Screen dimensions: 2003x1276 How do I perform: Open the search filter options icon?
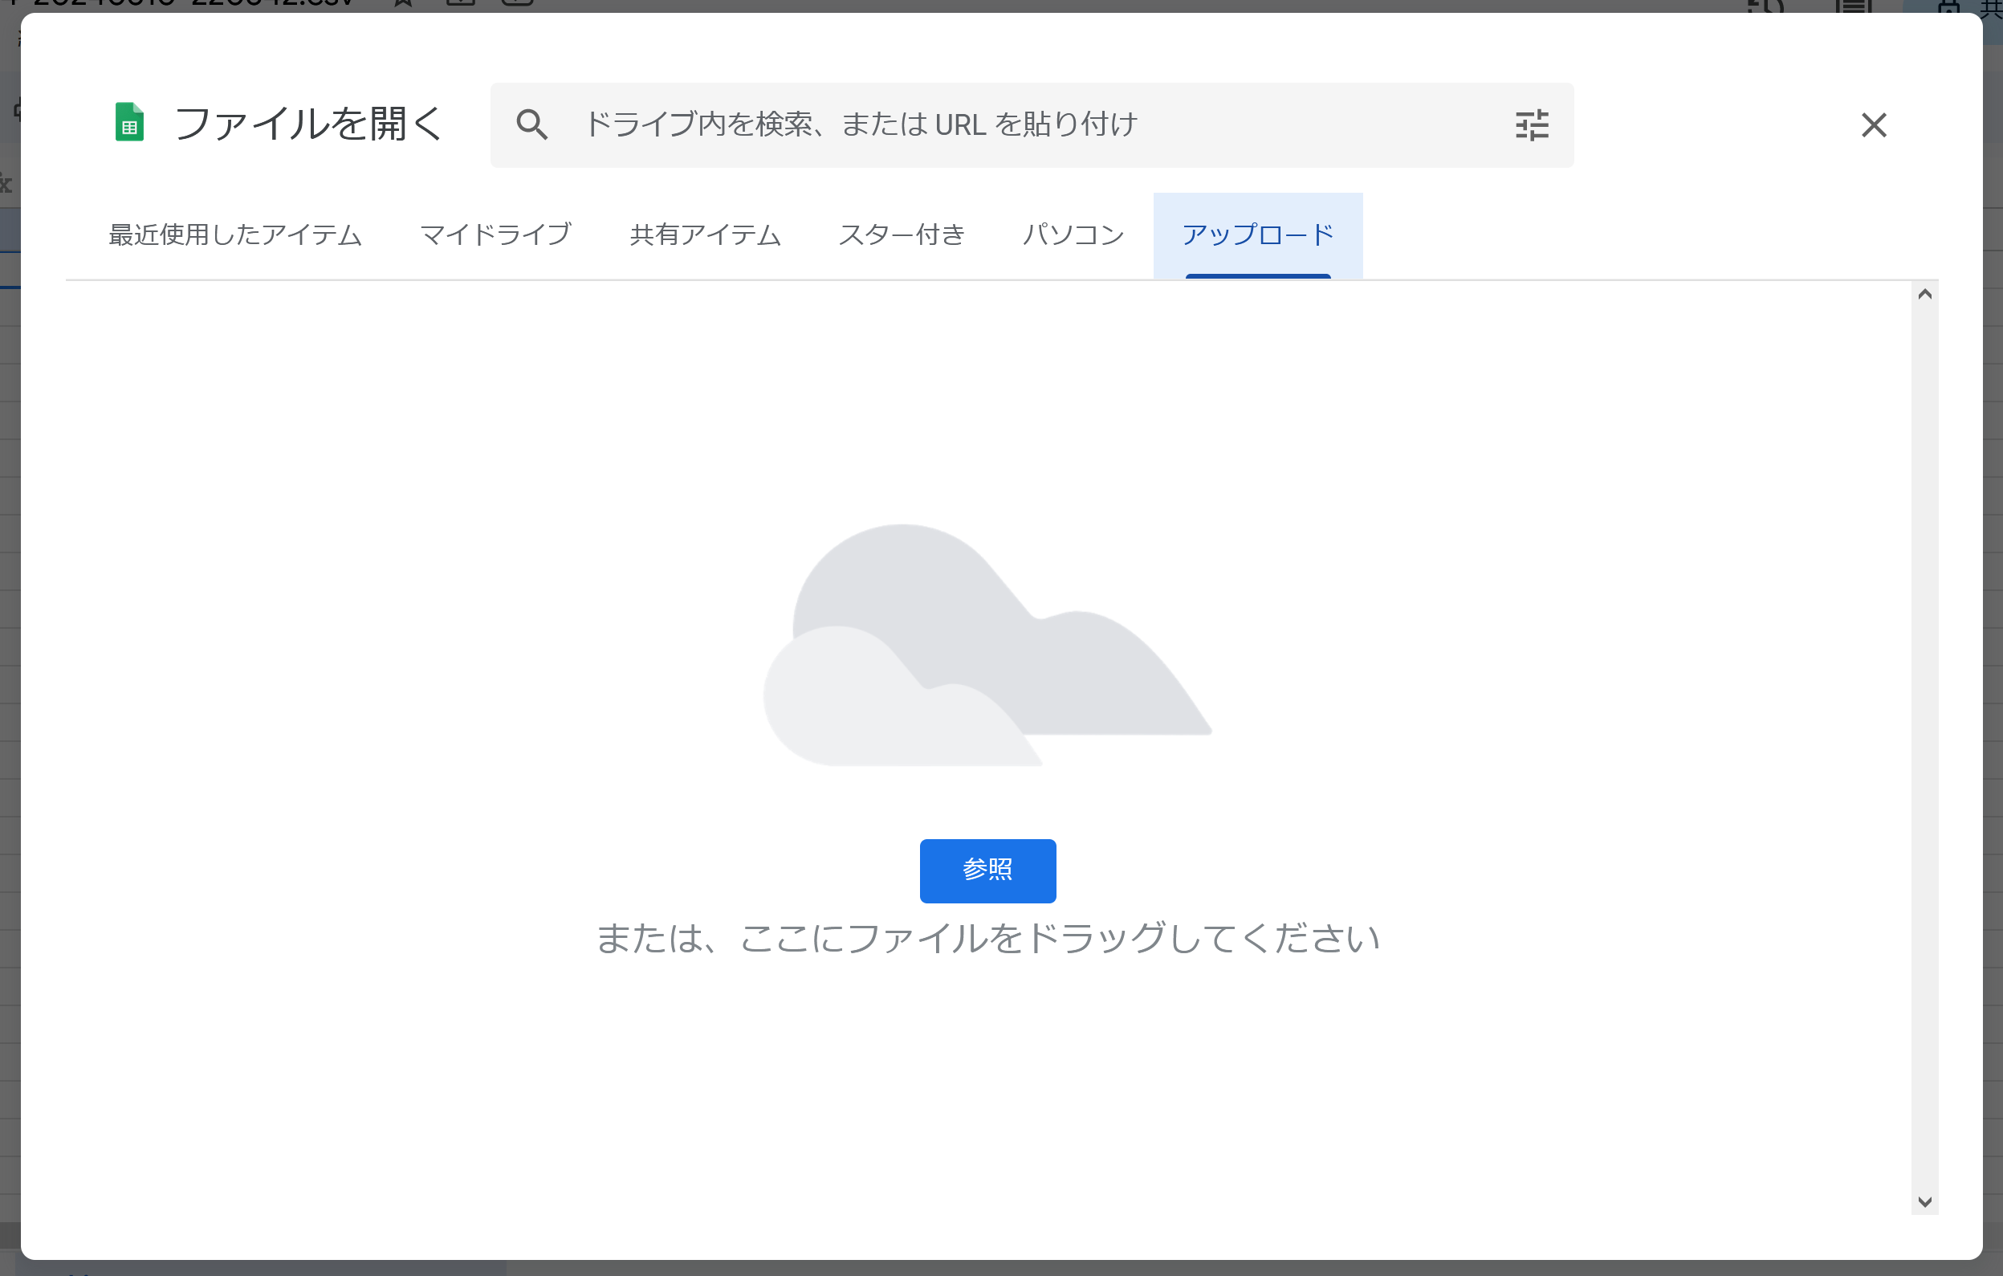[x=1532, y=124]
